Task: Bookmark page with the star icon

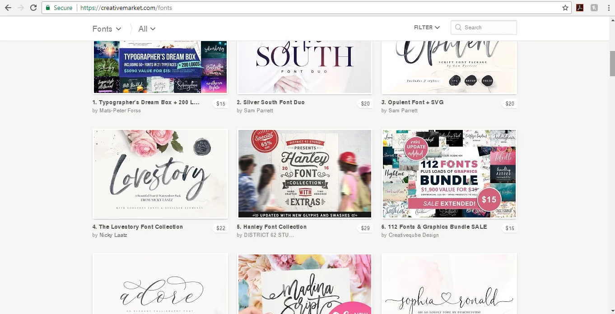Action: click(x=565, y=8)
